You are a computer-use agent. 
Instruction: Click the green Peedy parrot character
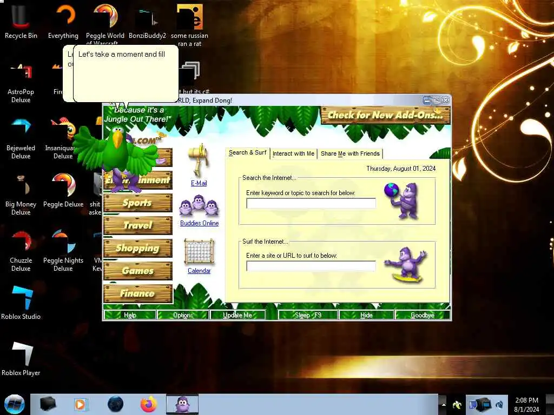point(116,150)
